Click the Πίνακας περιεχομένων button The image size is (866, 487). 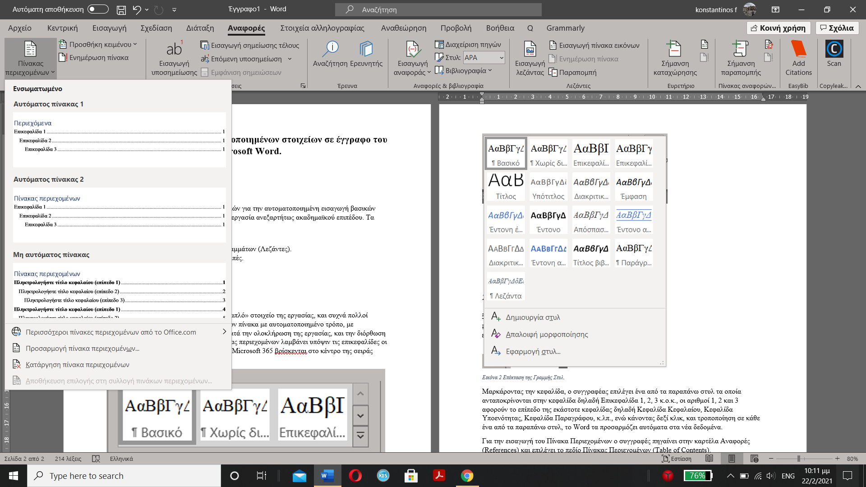coord(30,59)
